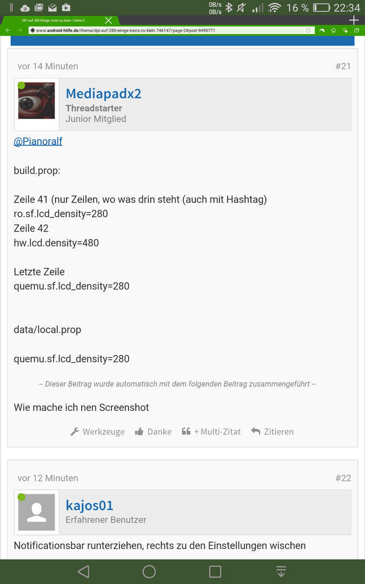
Task: Reload the page with the refresh icon
Action: pyautogui.click(x=308, y=30)
